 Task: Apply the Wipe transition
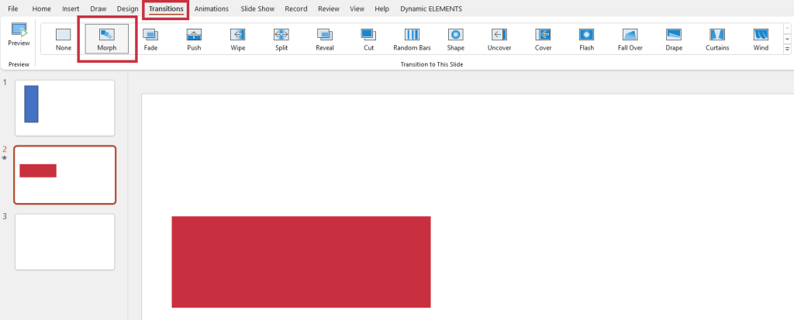(238, 39)
